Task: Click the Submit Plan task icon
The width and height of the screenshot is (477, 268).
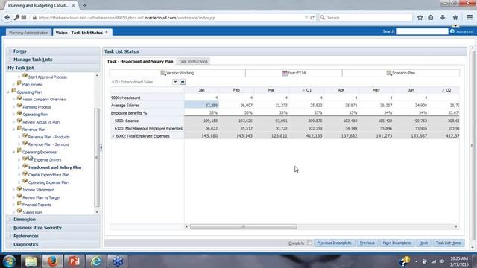Action: 19,211
